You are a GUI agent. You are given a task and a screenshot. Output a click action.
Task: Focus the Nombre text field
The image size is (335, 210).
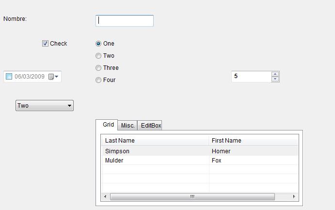click(x=125, y=20)
